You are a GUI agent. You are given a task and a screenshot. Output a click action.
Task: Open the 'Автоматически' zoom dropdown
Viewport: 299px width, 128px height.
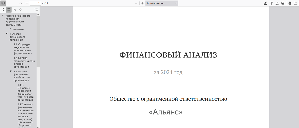162,3
